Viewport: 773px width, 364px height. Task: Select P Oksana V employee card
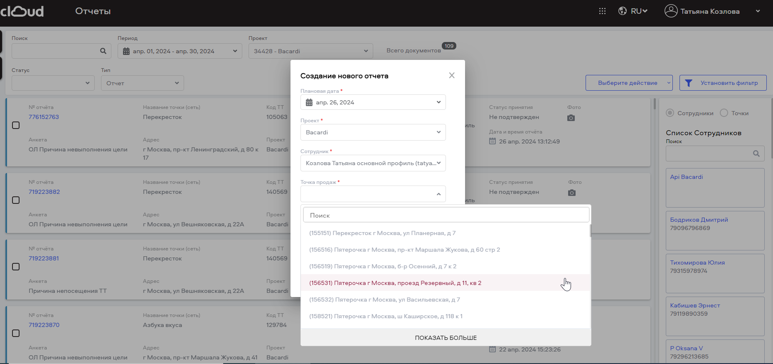(715, 352)
